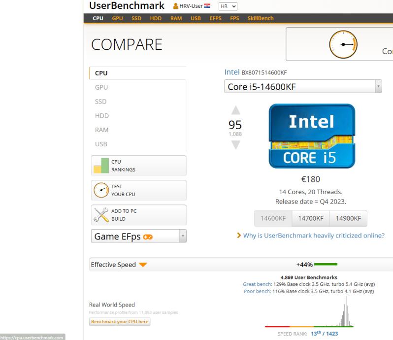Image resolution: width=393 pixels, height=340 pixels.
Task: Click Benchmark your CPU here button
Action: pos(120,321)
